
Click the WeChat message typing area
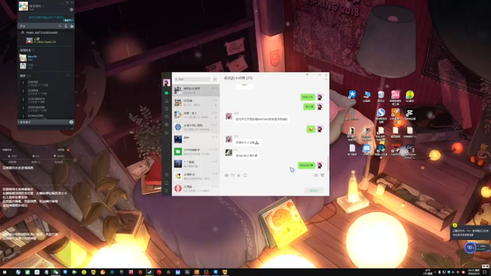click(x=274, y=183)
